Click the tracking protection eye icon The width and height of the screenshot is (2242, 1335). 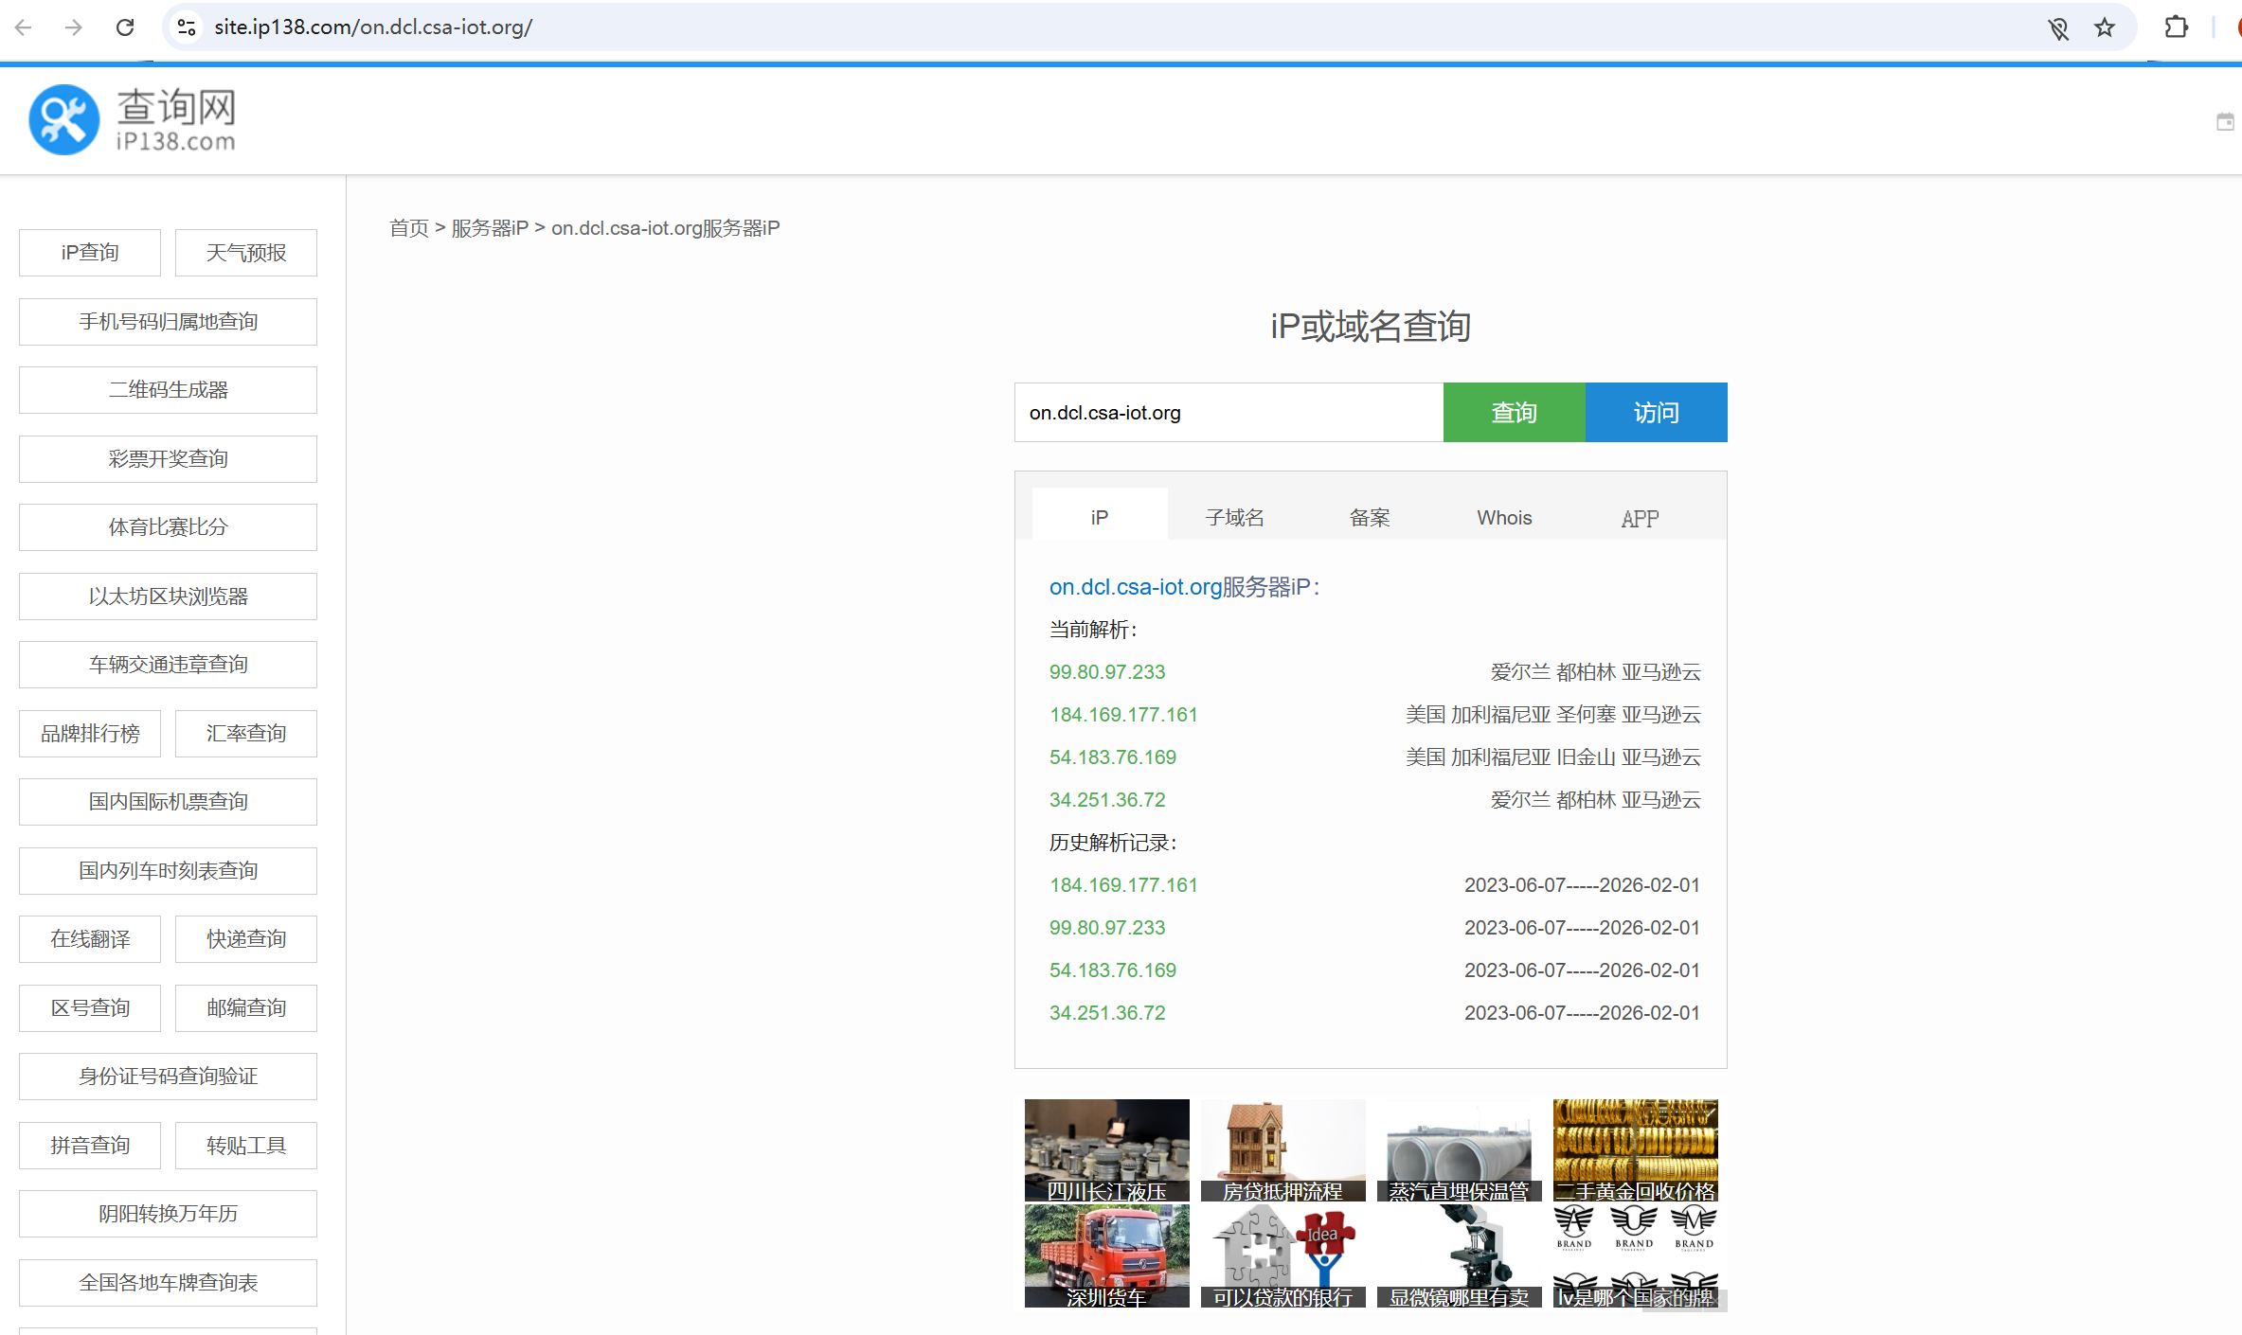coord(2058,27)
